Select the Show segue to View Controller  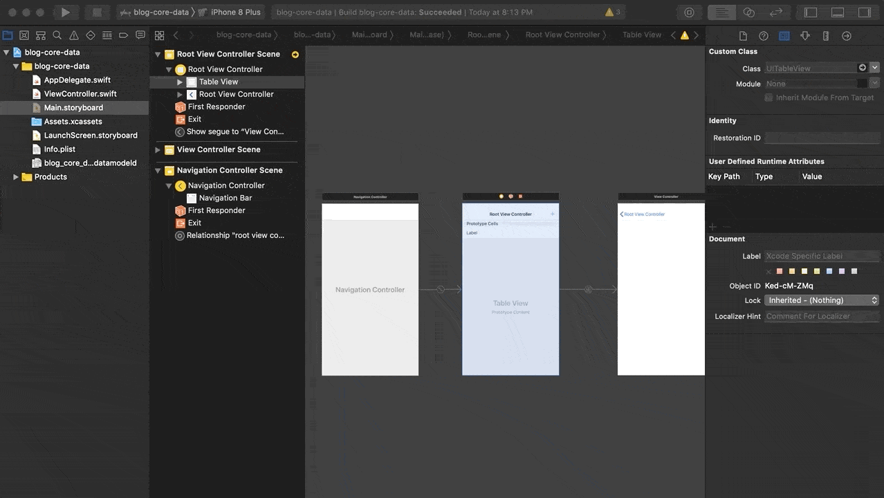[x=235, y=131]
